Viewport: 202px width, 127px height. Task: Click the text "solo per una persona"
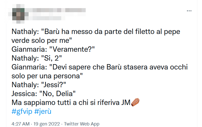(47, 76)
